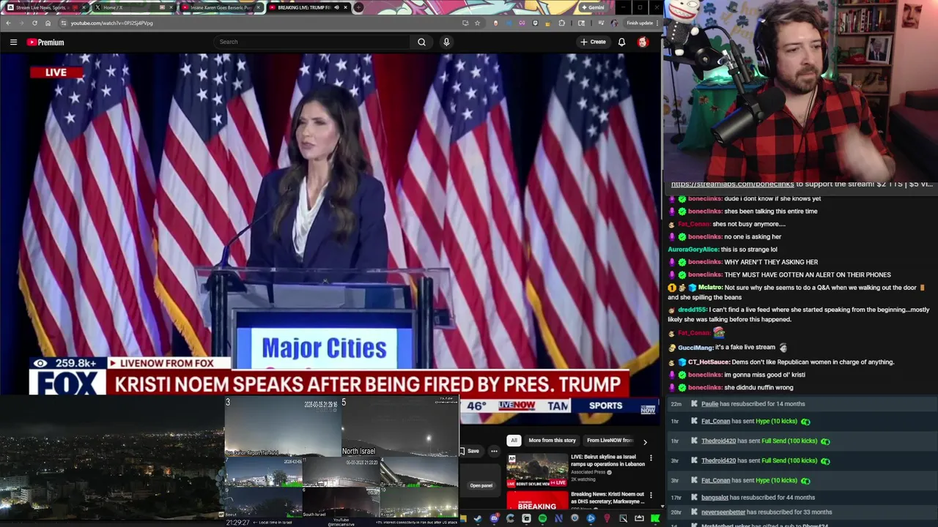Screen dimensions: 938x527
Task: Mute the tab via its speaker icon
Action: click(336, 7)
